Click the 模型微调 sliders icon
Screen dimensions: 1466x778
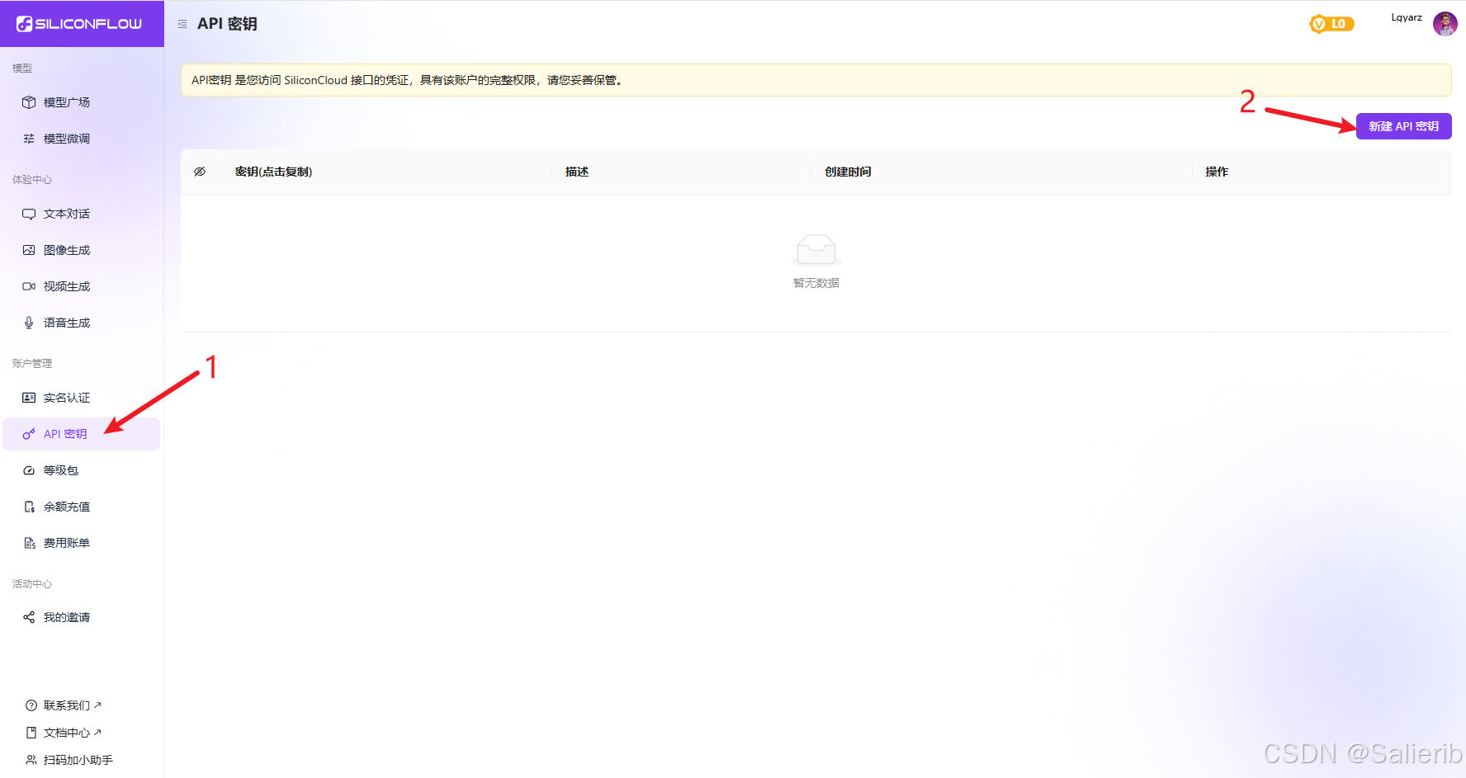[29, 139]
